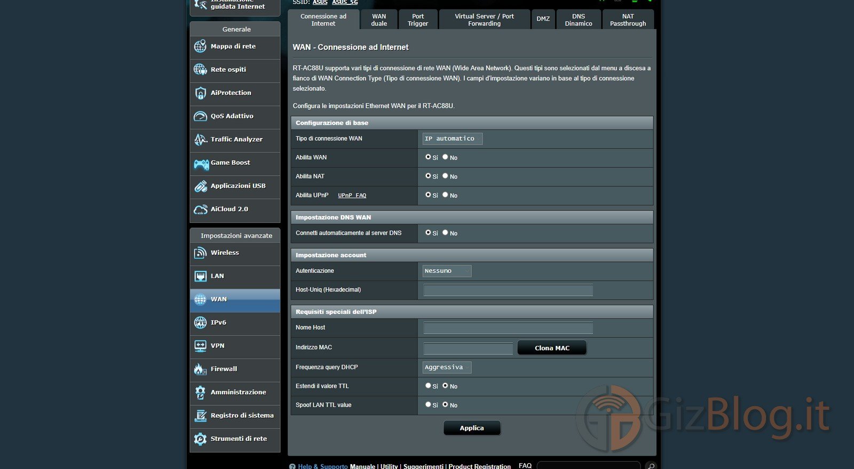Set Abilita UPnP to Sì
Screen dimensions: 854x469
[428, 195]
